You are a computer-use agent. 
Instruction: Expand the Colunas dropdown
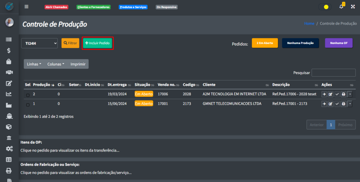pos(56,64)
